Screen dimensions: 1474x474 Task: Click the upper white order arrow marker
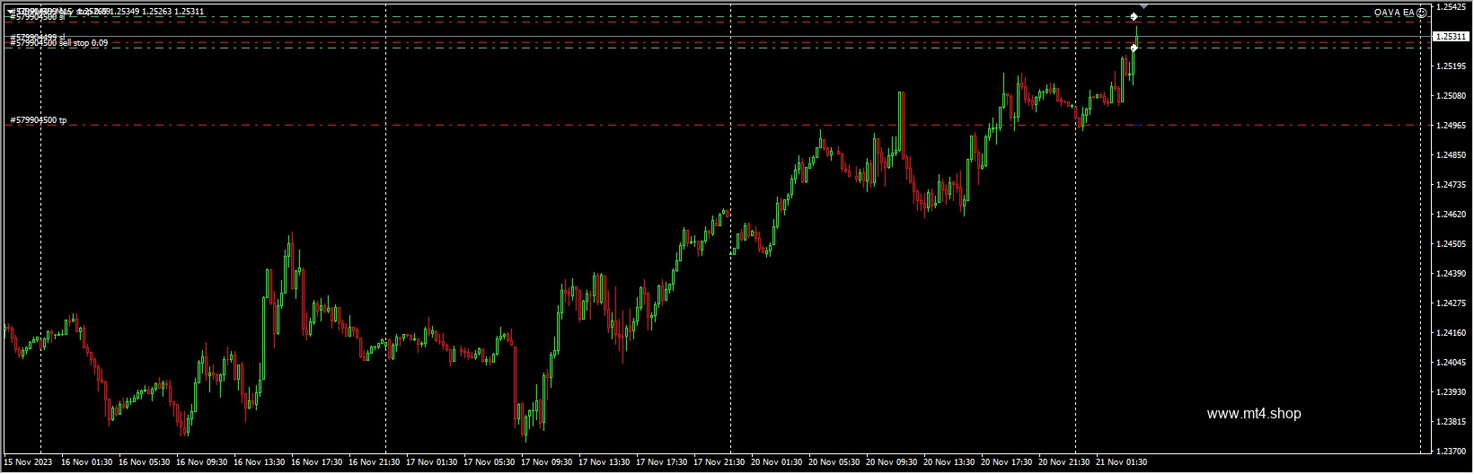(1134, 16)
